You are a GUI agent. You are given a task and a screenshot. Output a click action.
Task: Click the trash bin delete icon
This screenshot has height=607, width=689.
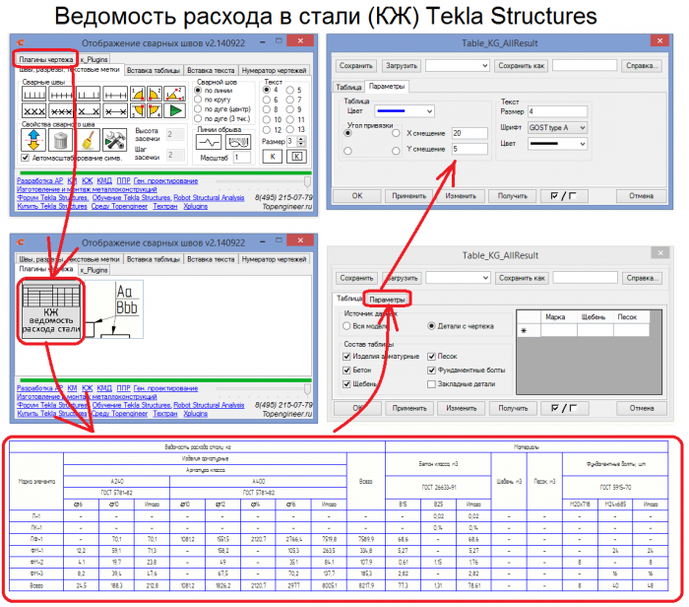pos(61,140)
